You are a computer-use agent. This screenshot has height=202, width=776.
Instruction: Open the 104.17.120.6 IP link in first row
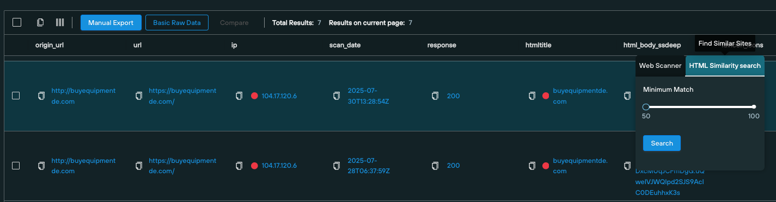(279, 96)
